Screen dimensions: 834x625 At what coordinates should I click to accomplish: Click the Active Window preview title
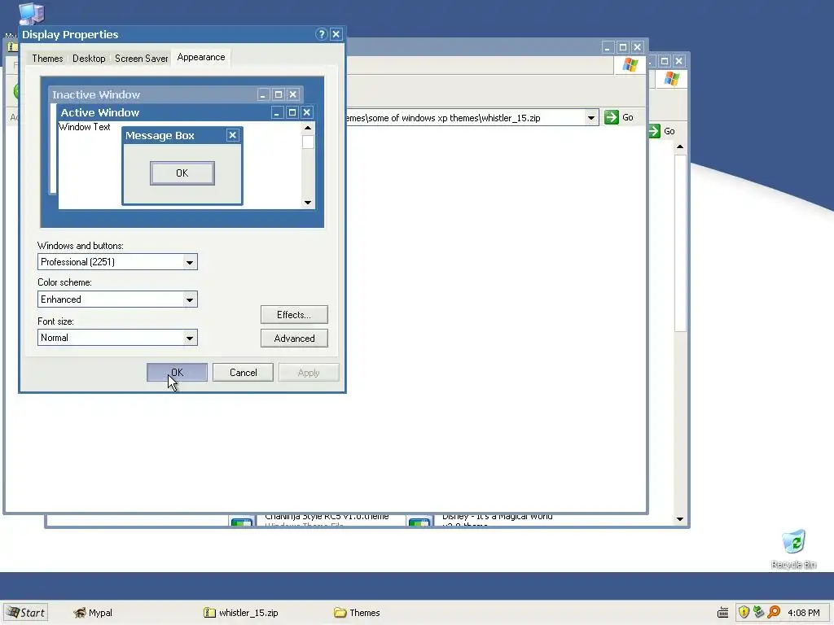click(100, 112)
